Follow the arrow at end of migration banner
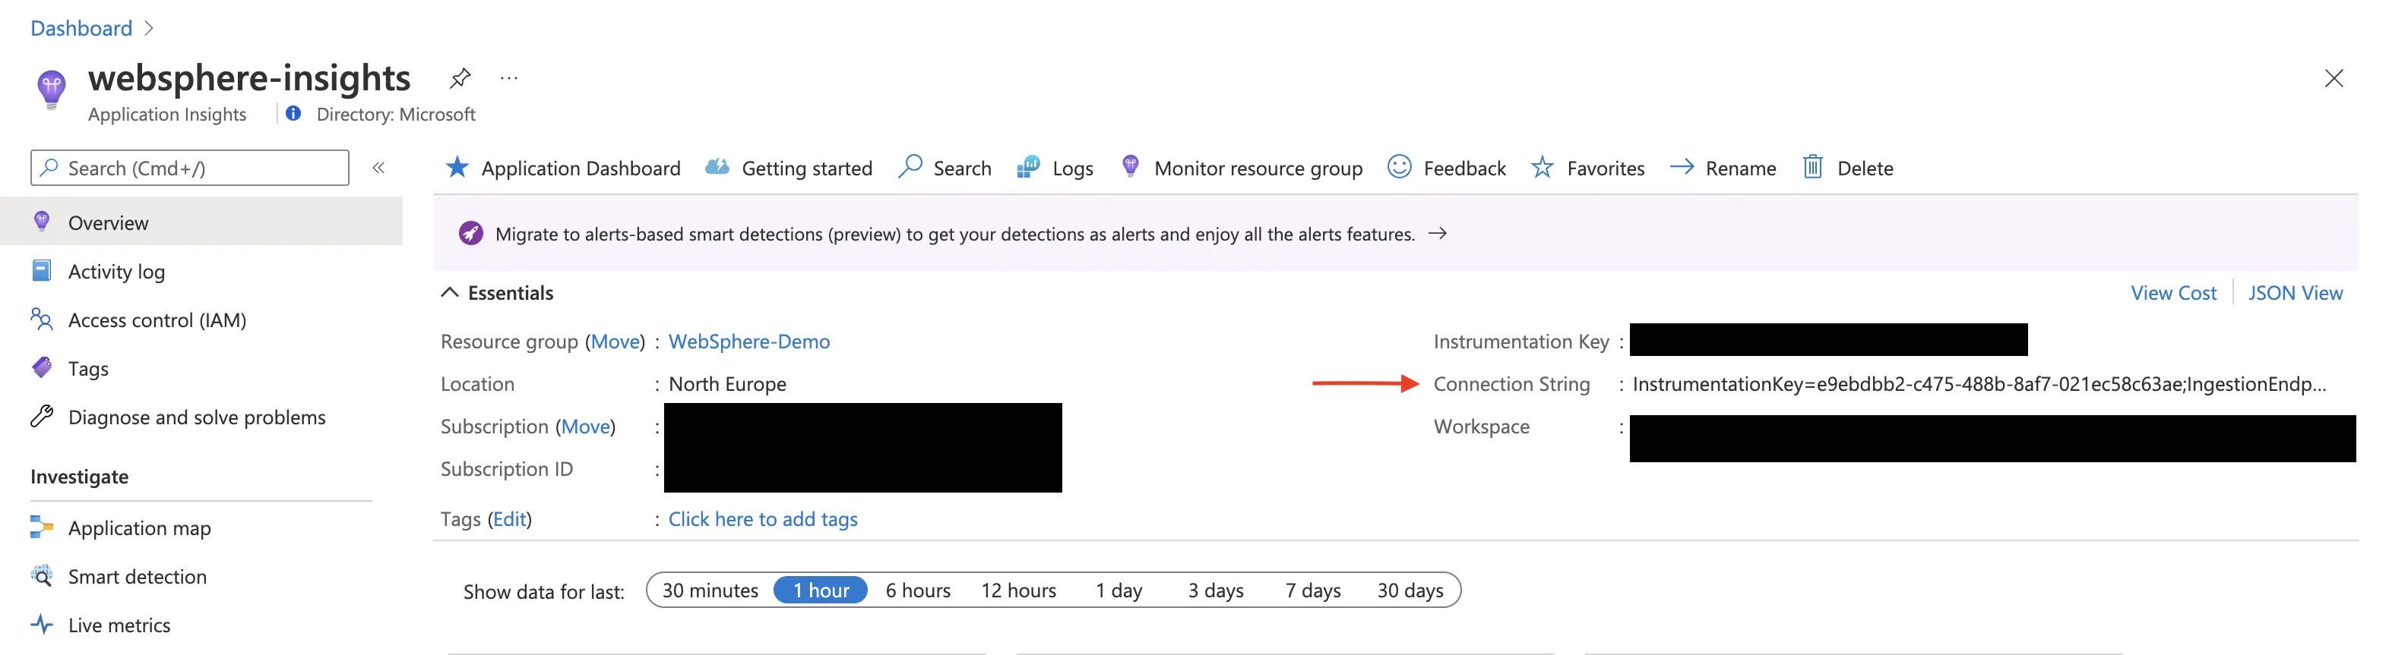 1438,234
